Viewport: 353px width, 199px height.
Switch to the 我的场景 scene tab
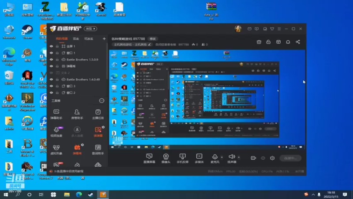(62, 39)
